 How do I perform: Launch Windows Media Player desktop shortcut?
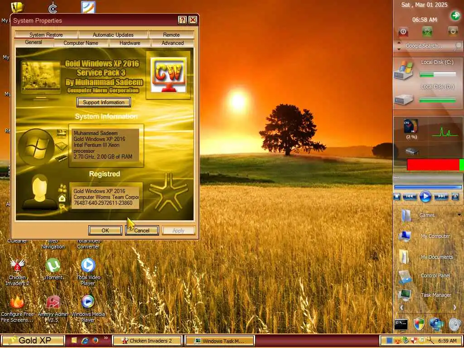click(88, 309)
